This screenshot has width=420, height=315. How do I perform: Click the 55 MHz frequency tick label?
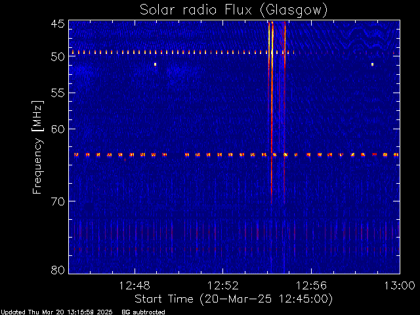(x=58, y=93)
